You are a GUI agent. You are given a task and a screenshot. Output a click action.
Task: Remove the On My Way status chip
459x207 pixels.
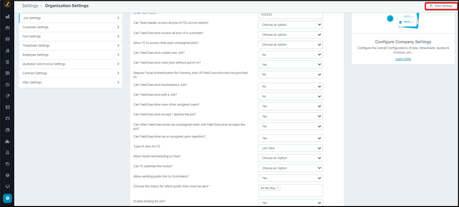(x=278, y=188)
